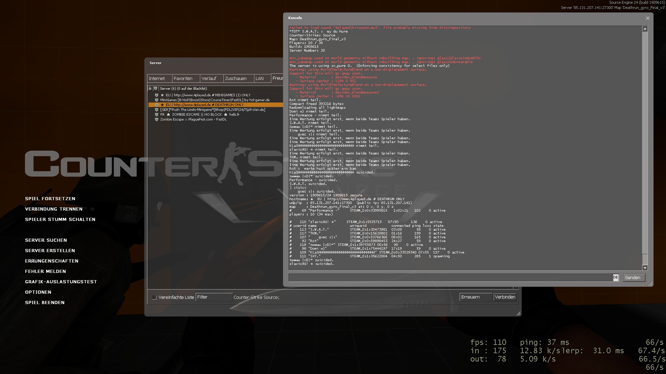Click the Senden button in console
Image resolution: width=666 pixels, height=374 pixels.
634,277
